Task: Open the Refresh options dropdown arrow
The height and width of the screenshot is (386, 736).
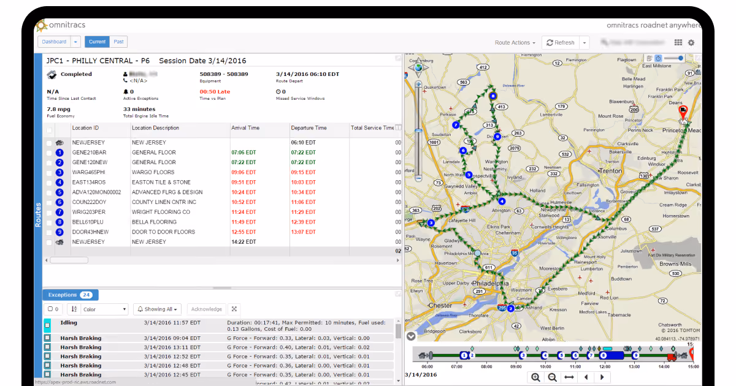Action: click(585, 43)
